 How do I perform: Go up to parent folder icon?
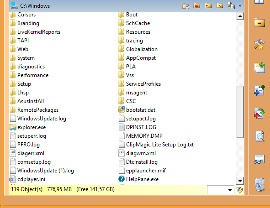[x=208, y=6]
